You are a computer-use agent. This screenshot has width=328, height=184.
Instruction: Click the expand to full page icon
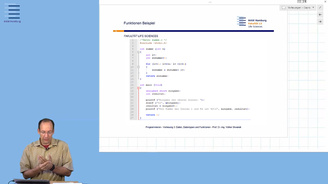point(320,7)
